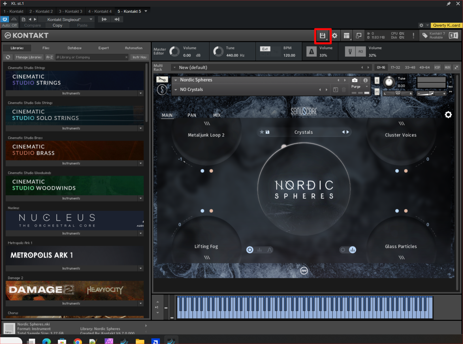Click the exclamation panic button

coord(413,36)
